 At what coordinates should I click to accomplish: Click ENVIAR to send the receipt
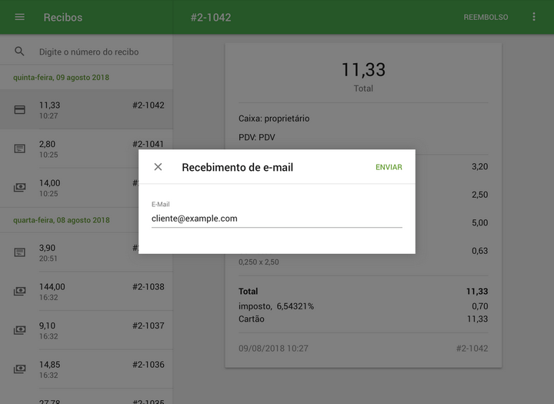pyautogui.click(x=389, y=167)
